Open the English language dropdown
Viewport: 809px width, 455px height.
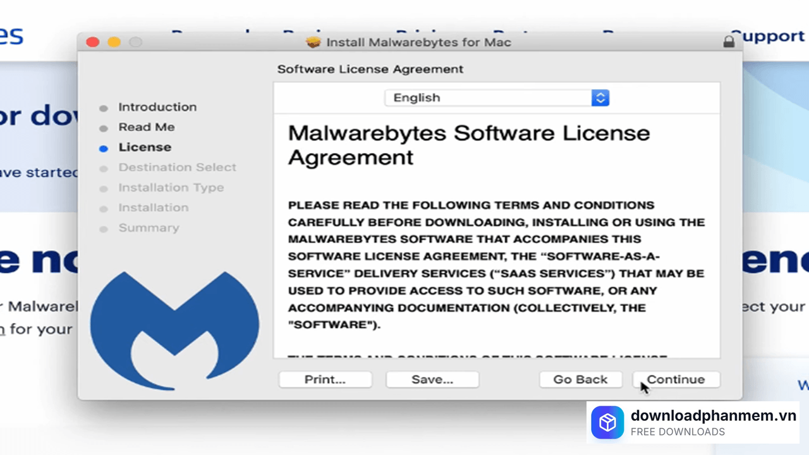pos(496,98)
